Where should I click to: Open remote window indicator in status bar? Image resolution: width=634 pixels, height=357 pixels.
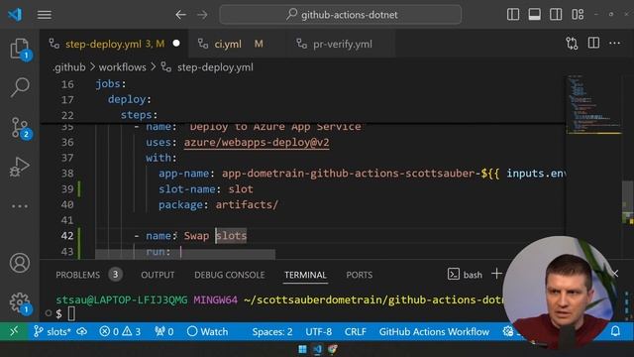click(14, 331)
